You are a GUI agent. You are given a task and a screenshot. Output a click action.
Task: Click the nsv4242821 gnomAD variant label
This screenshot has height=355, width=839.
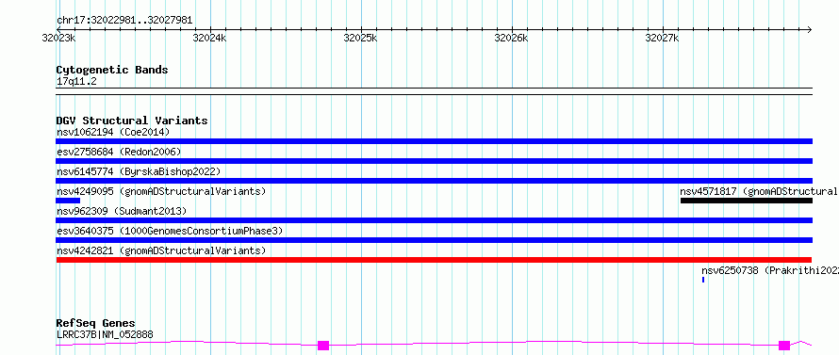tap(161, 250)
